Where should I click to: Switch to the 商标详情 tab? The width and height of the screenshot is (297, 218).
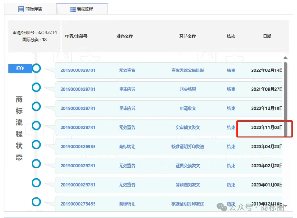(x=30, y=9)
